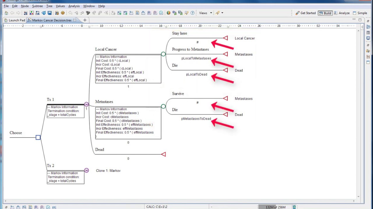
Task: Click the horizontal scrollbar right arrow
Action: 354,201
